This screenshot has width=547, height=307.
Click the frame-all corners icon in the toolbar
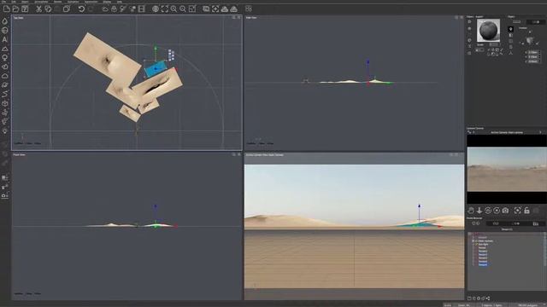165,9
